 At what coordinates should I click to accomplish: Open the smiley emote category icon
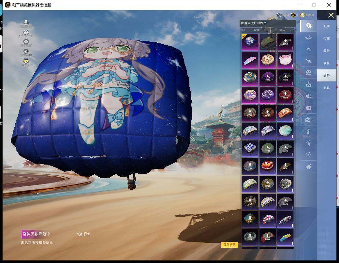[308, 73]
